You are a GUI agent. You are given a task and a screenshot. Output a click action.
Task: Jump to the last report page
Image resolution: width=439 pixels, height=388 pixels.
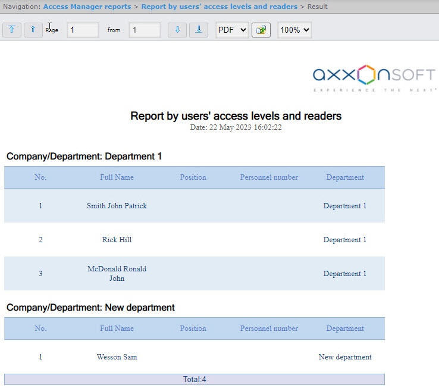tap(199, 30)
